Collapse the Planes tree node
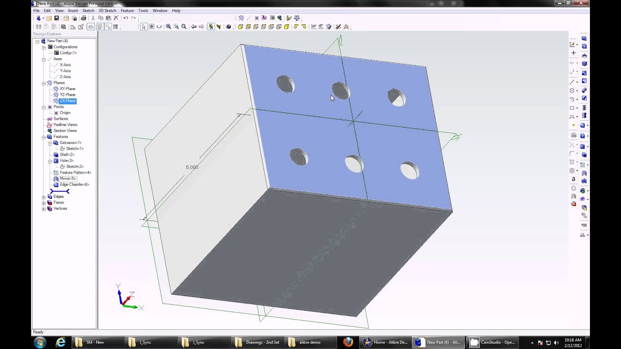 tap(44, 83)
